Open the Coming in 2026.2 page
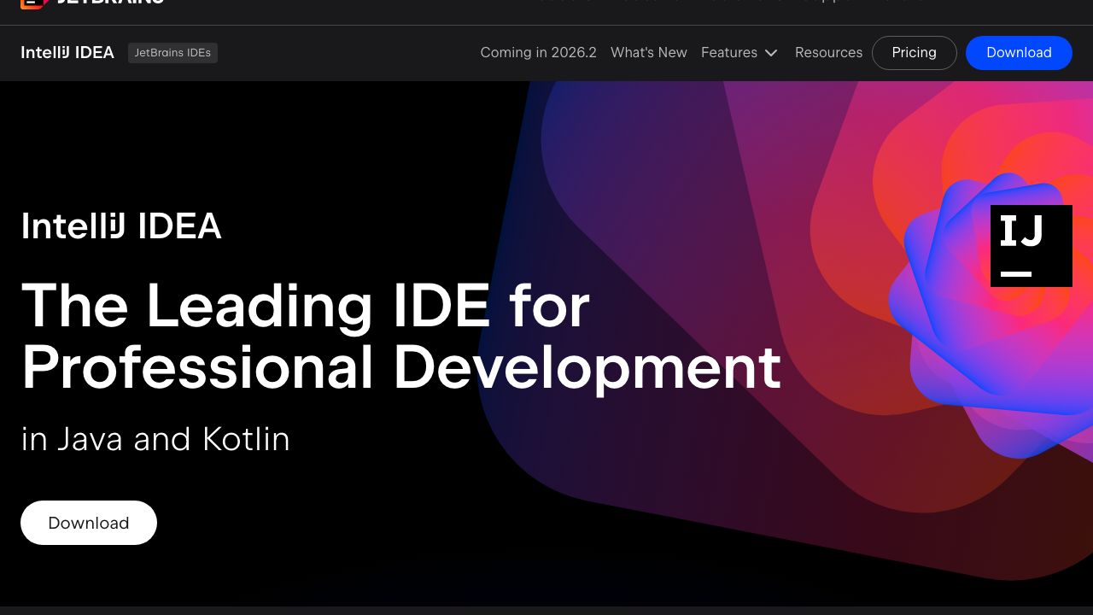The width and height of the screenshot is (1093, 615). [538, 53]
